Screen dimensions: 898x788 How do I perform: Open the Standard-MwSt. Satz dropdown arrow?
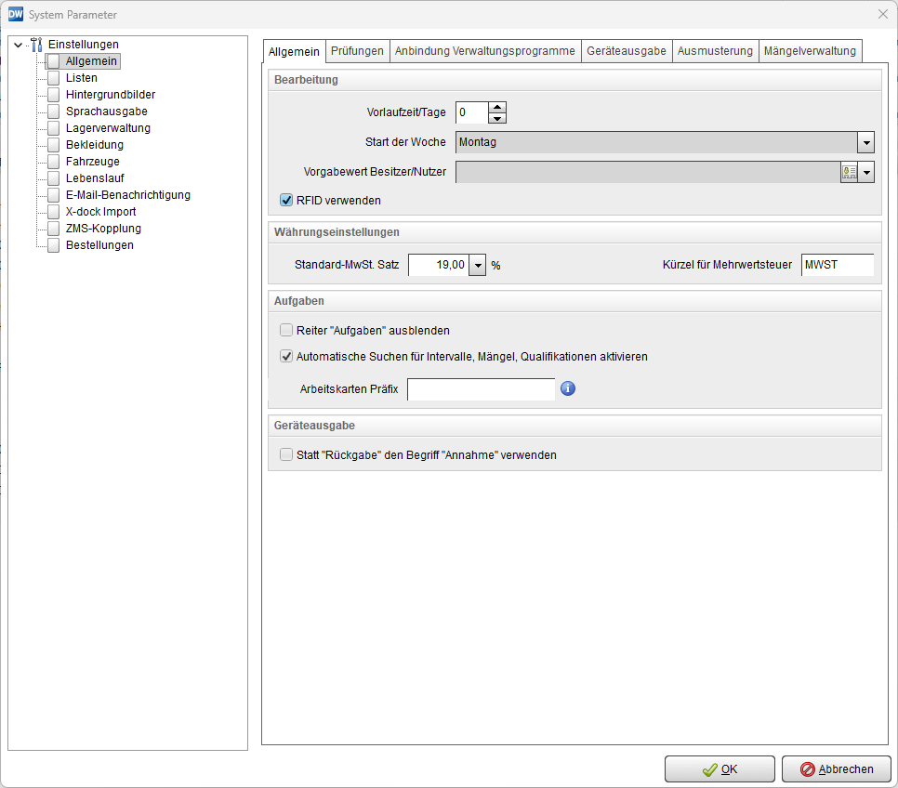pyautogui.click(x=478, y=266)
